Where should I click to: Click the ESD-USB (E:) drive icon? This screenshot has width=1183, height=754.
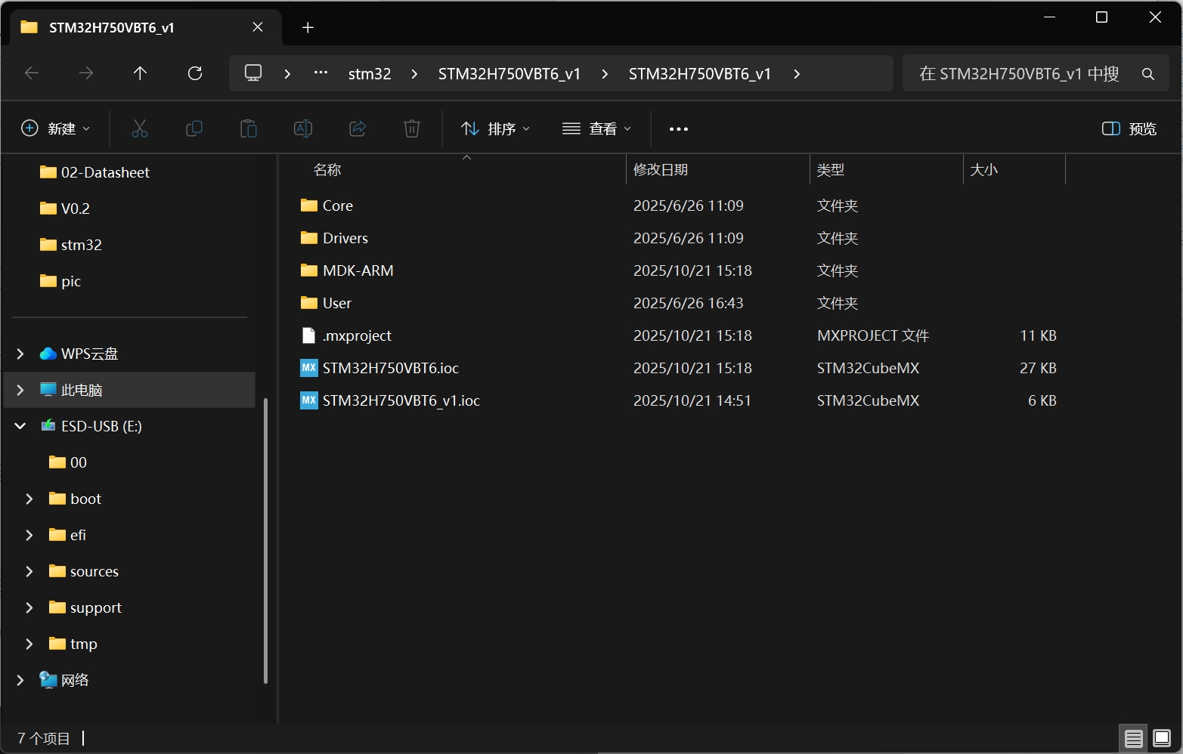[x=48, y=426]
